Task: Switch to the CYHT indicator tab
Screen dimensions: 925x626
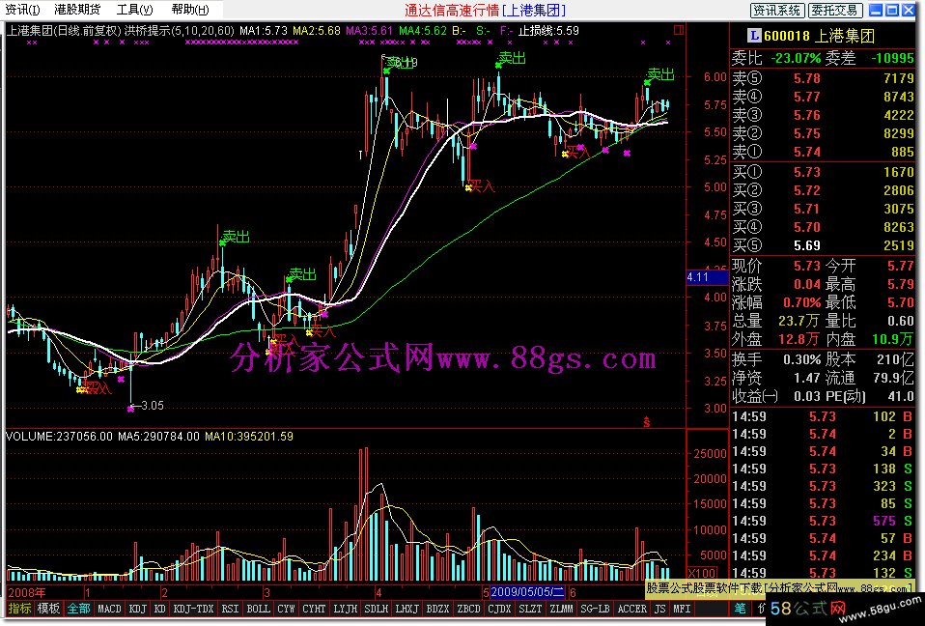Action: pyautogui.click(x=314, y=609)
